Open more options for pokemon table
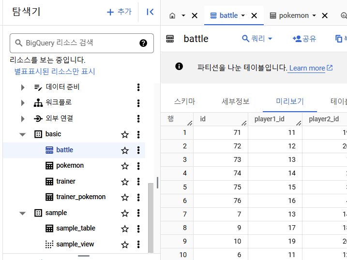 click(x=138, y=166)
